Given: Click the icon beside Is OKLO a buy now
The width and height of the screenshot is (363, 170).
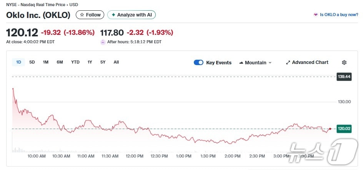Looking at the screenshot, I should coord(316,15).
